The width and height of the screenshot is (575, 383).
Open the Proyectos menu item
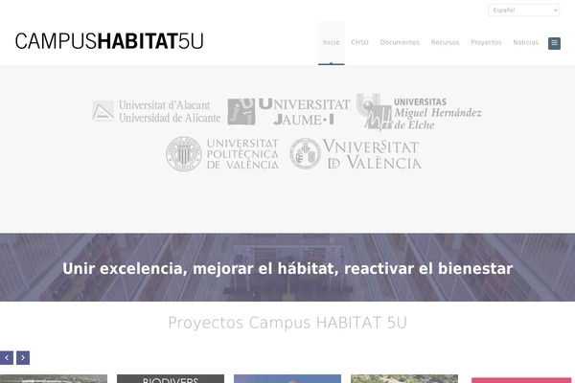click(486, 42)
